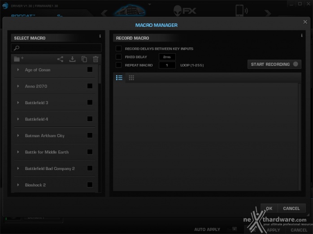Click the duplicate macro copy icon

coord(84,59)
